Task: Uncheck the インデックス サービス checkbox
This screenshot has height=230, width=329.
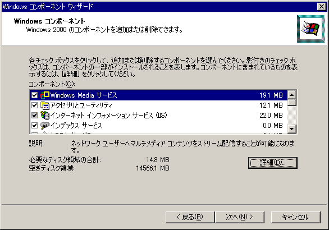Action: click(x=34, y=126)
